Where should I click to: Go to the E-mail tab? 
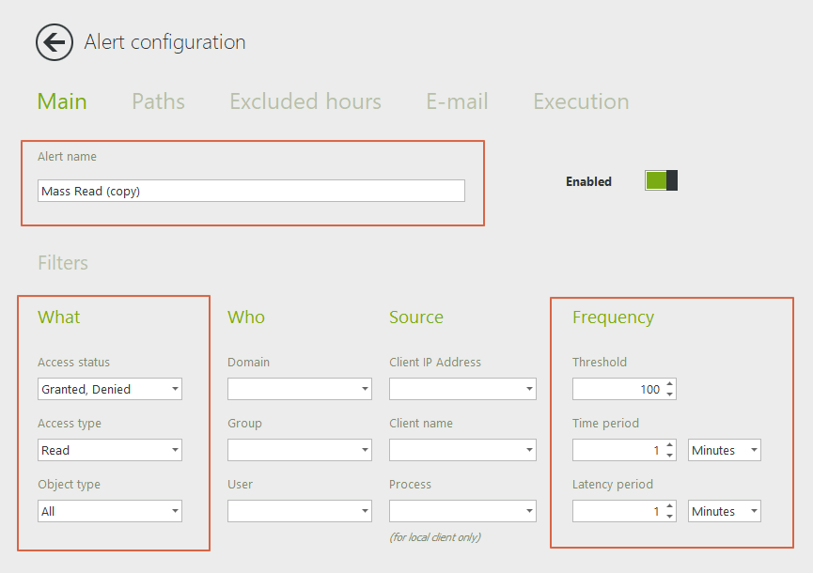(x=457, y=101)
